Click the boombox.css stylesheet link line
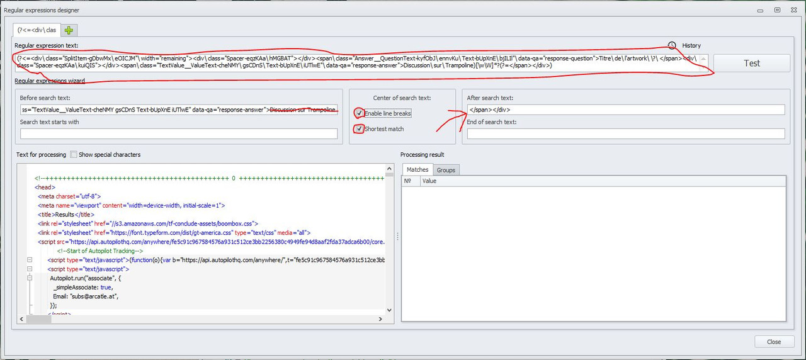 tap(148, 223)
